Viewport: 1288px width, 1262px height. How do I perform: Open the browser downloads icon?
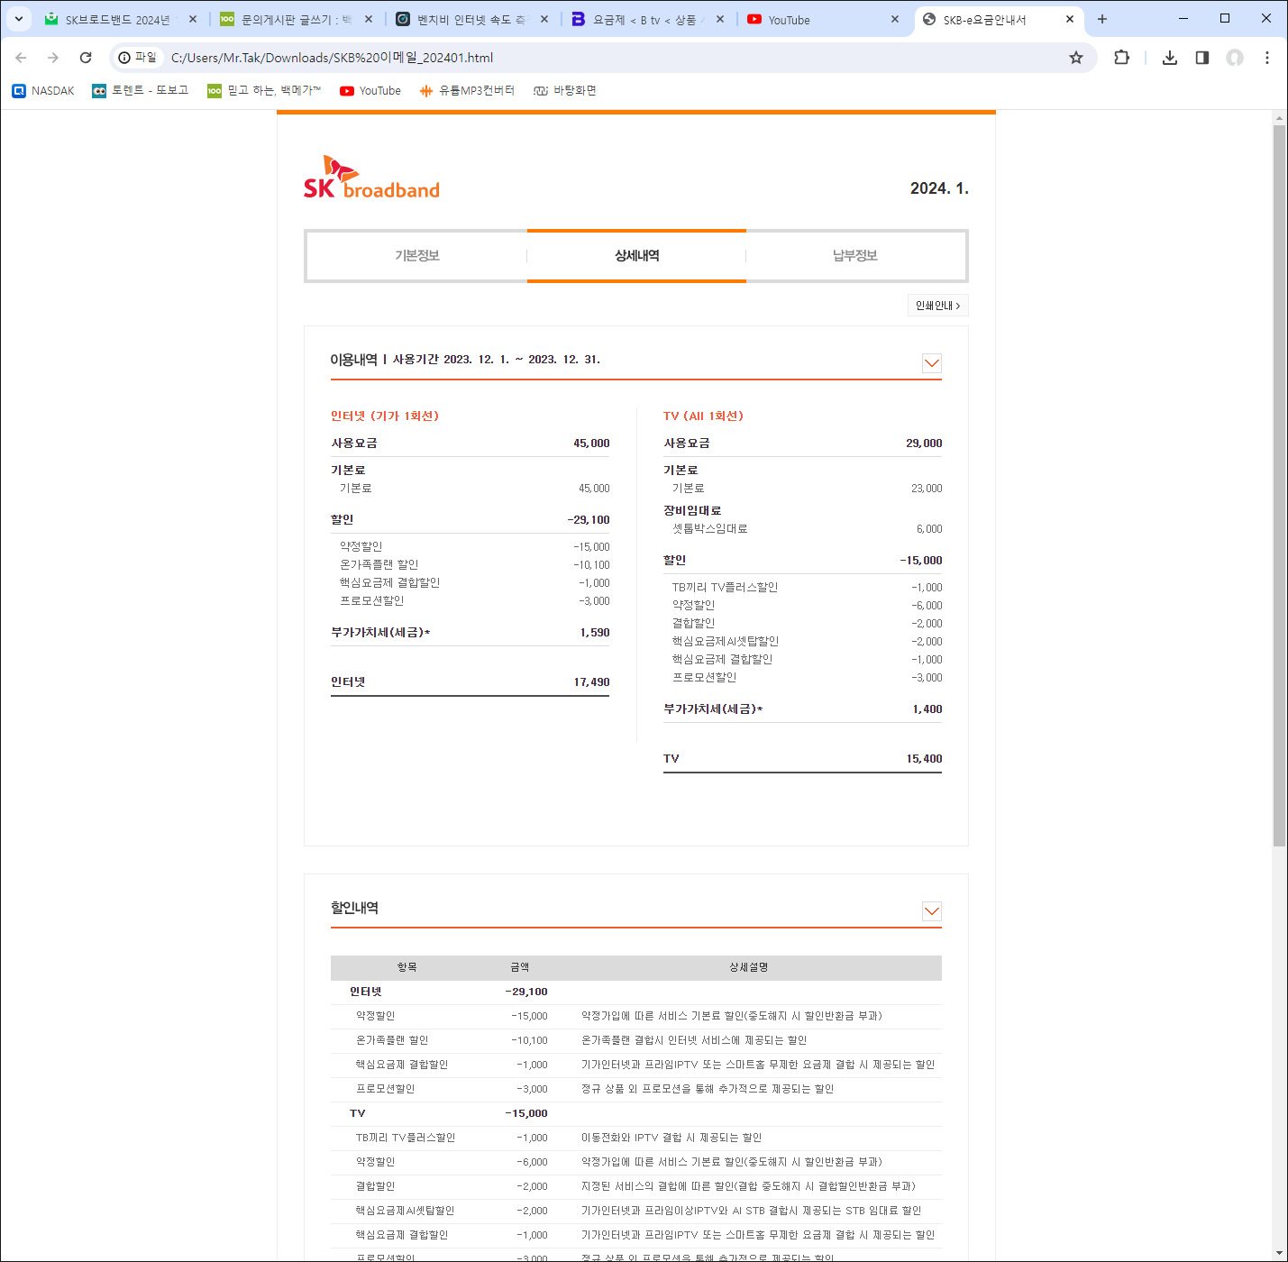(x=1169, y=58)
